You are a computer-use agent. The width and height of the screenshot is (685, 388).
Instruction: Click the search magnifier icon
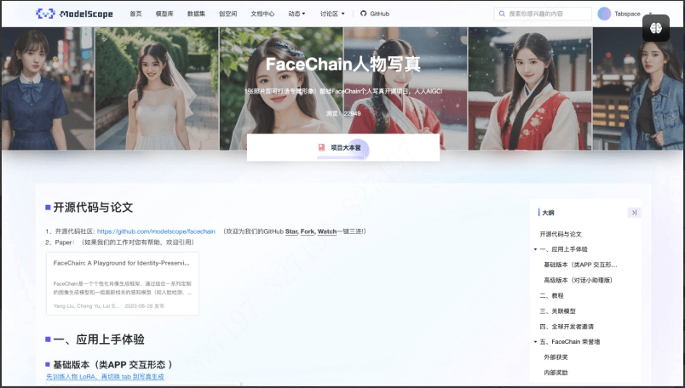click(x=502, y=14)
